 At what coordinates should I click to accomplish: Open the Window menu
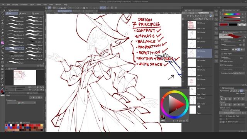(x=58, y=5)
